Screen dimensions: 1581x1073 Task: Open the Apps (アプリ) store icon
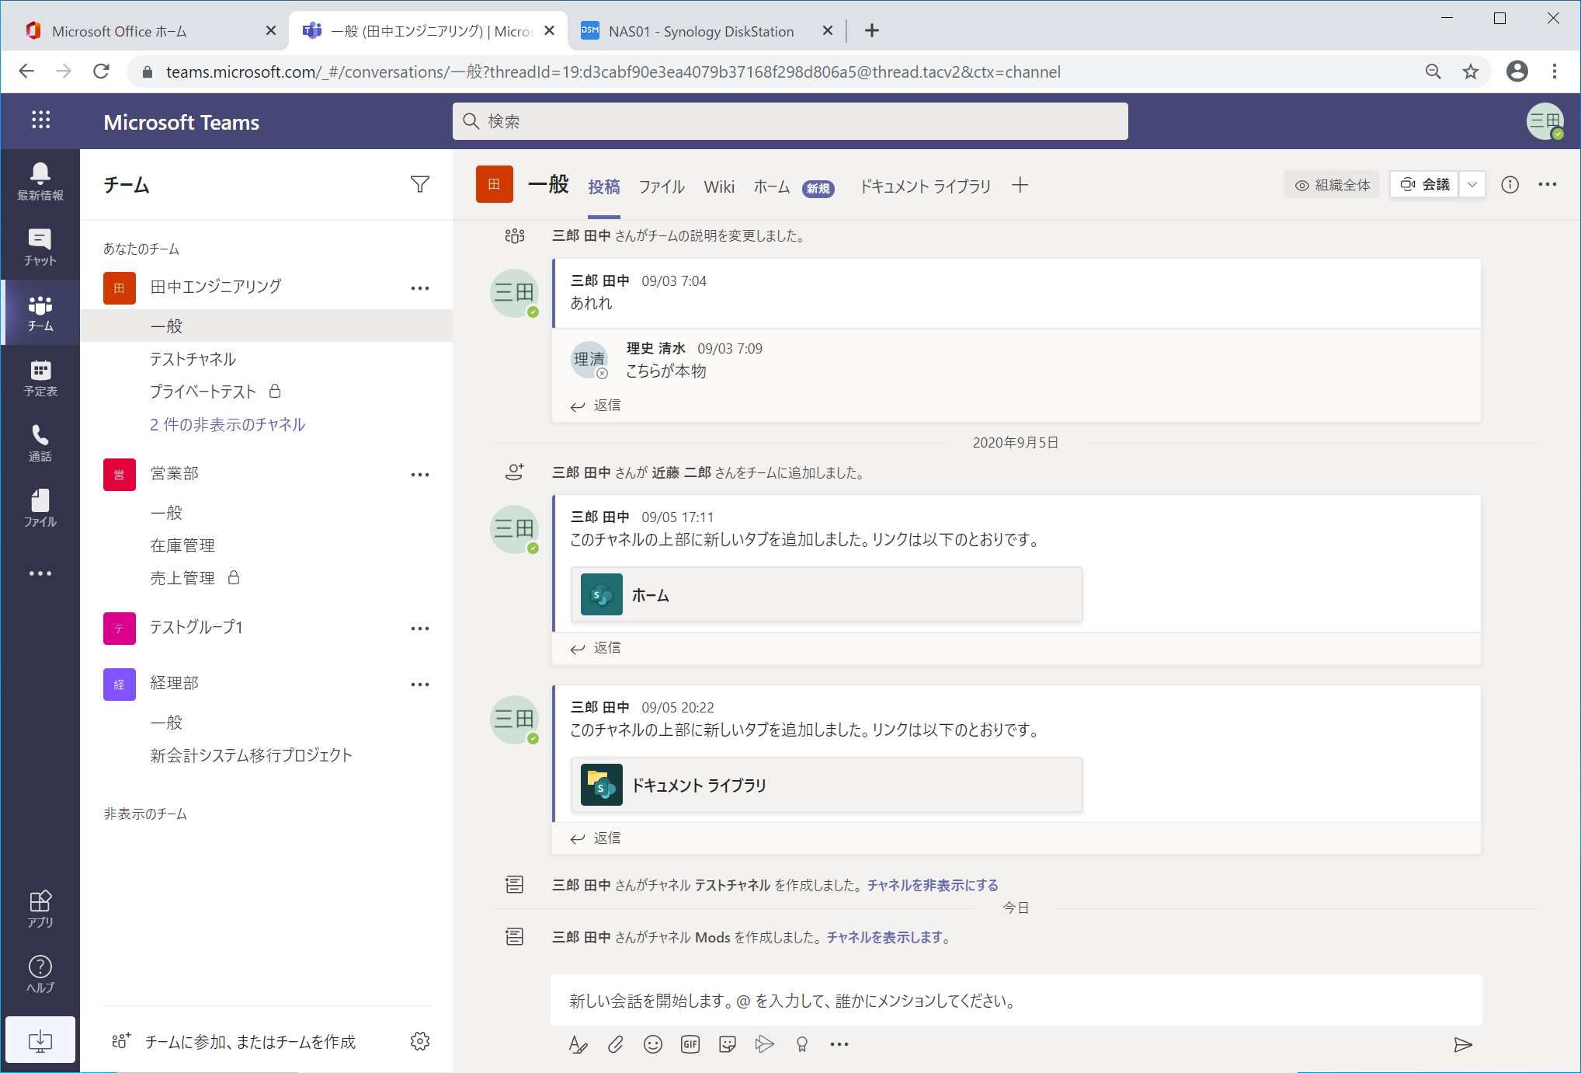(40, 908)
